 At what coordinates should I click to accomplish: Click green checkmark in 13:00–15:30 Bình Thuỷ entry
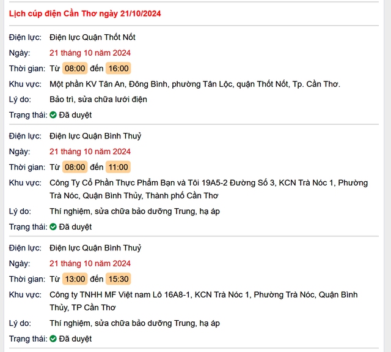(x=53, y=339)
